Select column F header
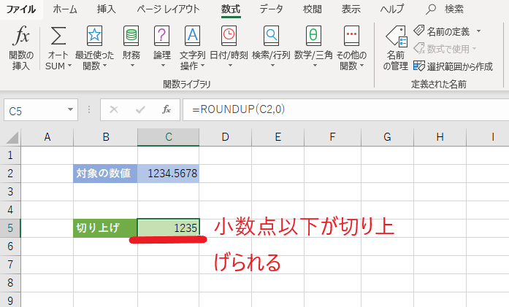 [332, 137]
